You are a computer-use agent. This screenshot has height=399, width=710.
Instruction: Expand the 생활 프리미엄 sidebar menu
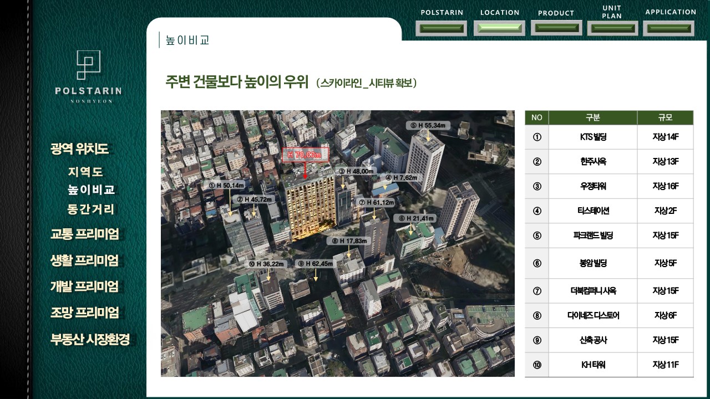click(85, 260)
